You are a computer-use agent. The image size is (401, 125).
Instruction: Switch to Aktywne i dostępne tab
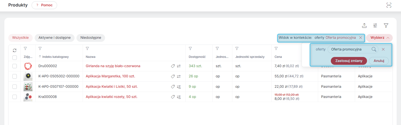click(55, 38)
